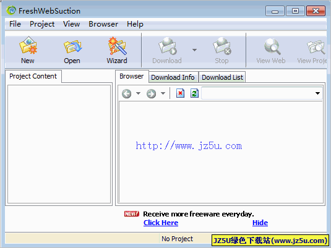Close the FreshWebSuction window
This screenshot has height=248, width=331.
click(316, 11)
